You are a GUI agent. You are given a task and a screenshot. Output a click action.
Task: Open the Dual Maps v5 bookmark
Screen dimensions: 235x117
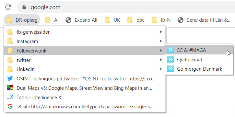(x=85, y=88)
